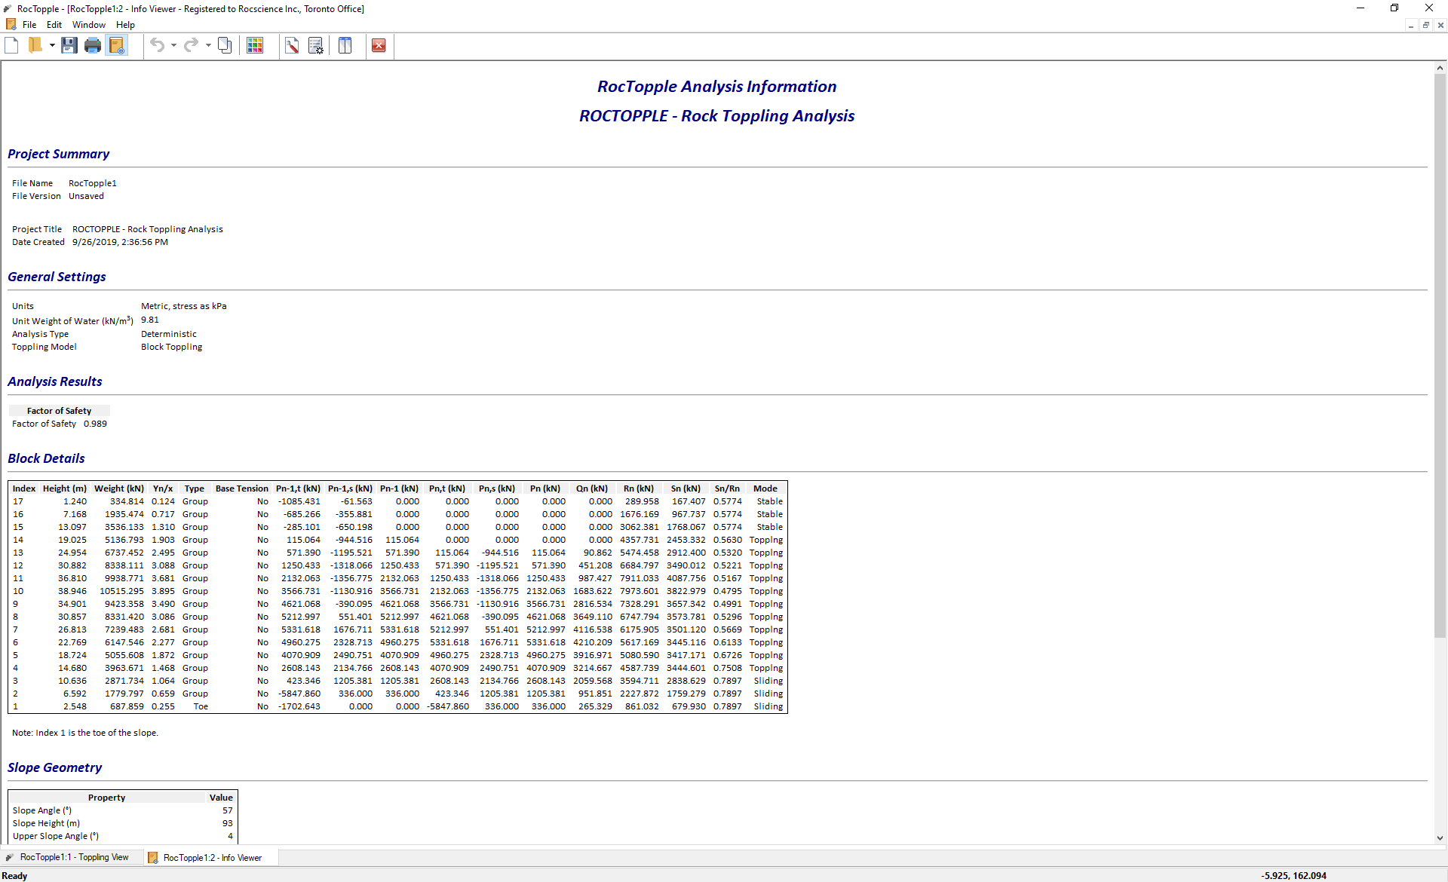Viewport: 1448px width, 882px height.
Task: Expand the Redo history dropdown arrow
Action: [208, 46]
